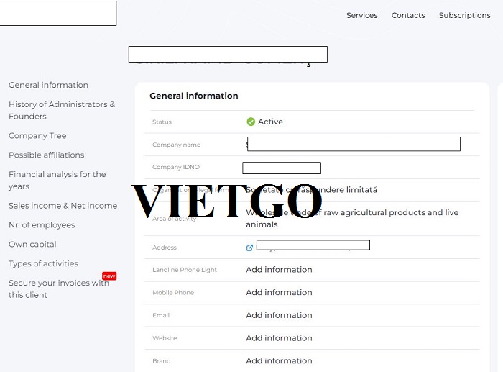
Task: Click the green Active status checkmark icon
Action: [x=251, y=122]
